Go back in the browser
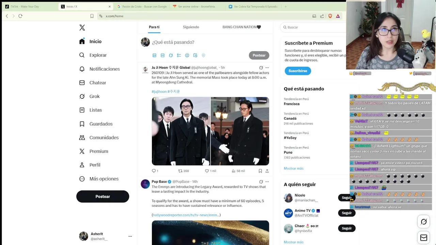 (x=7, y=16)
